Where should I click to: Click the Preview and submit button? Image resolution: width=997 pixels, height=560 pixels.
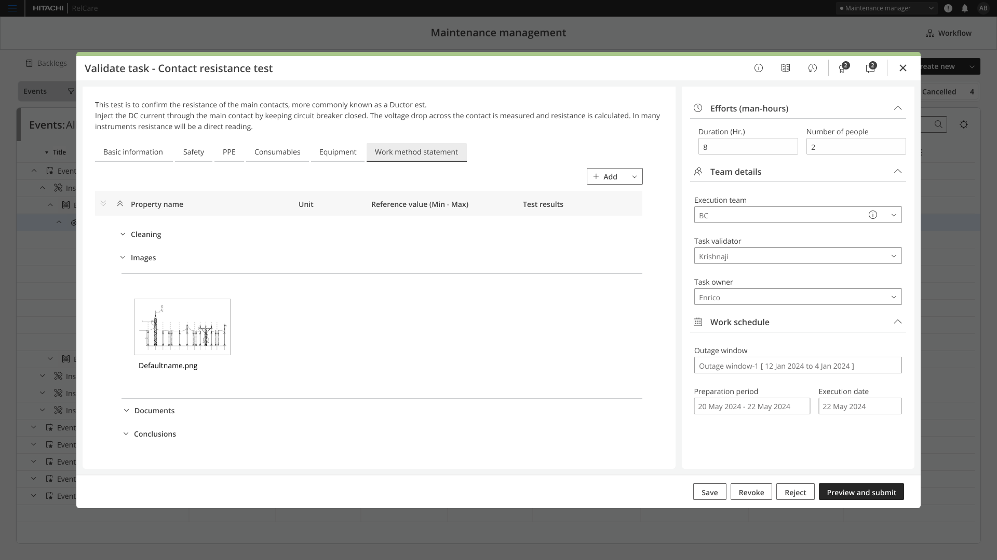(860, 492)
